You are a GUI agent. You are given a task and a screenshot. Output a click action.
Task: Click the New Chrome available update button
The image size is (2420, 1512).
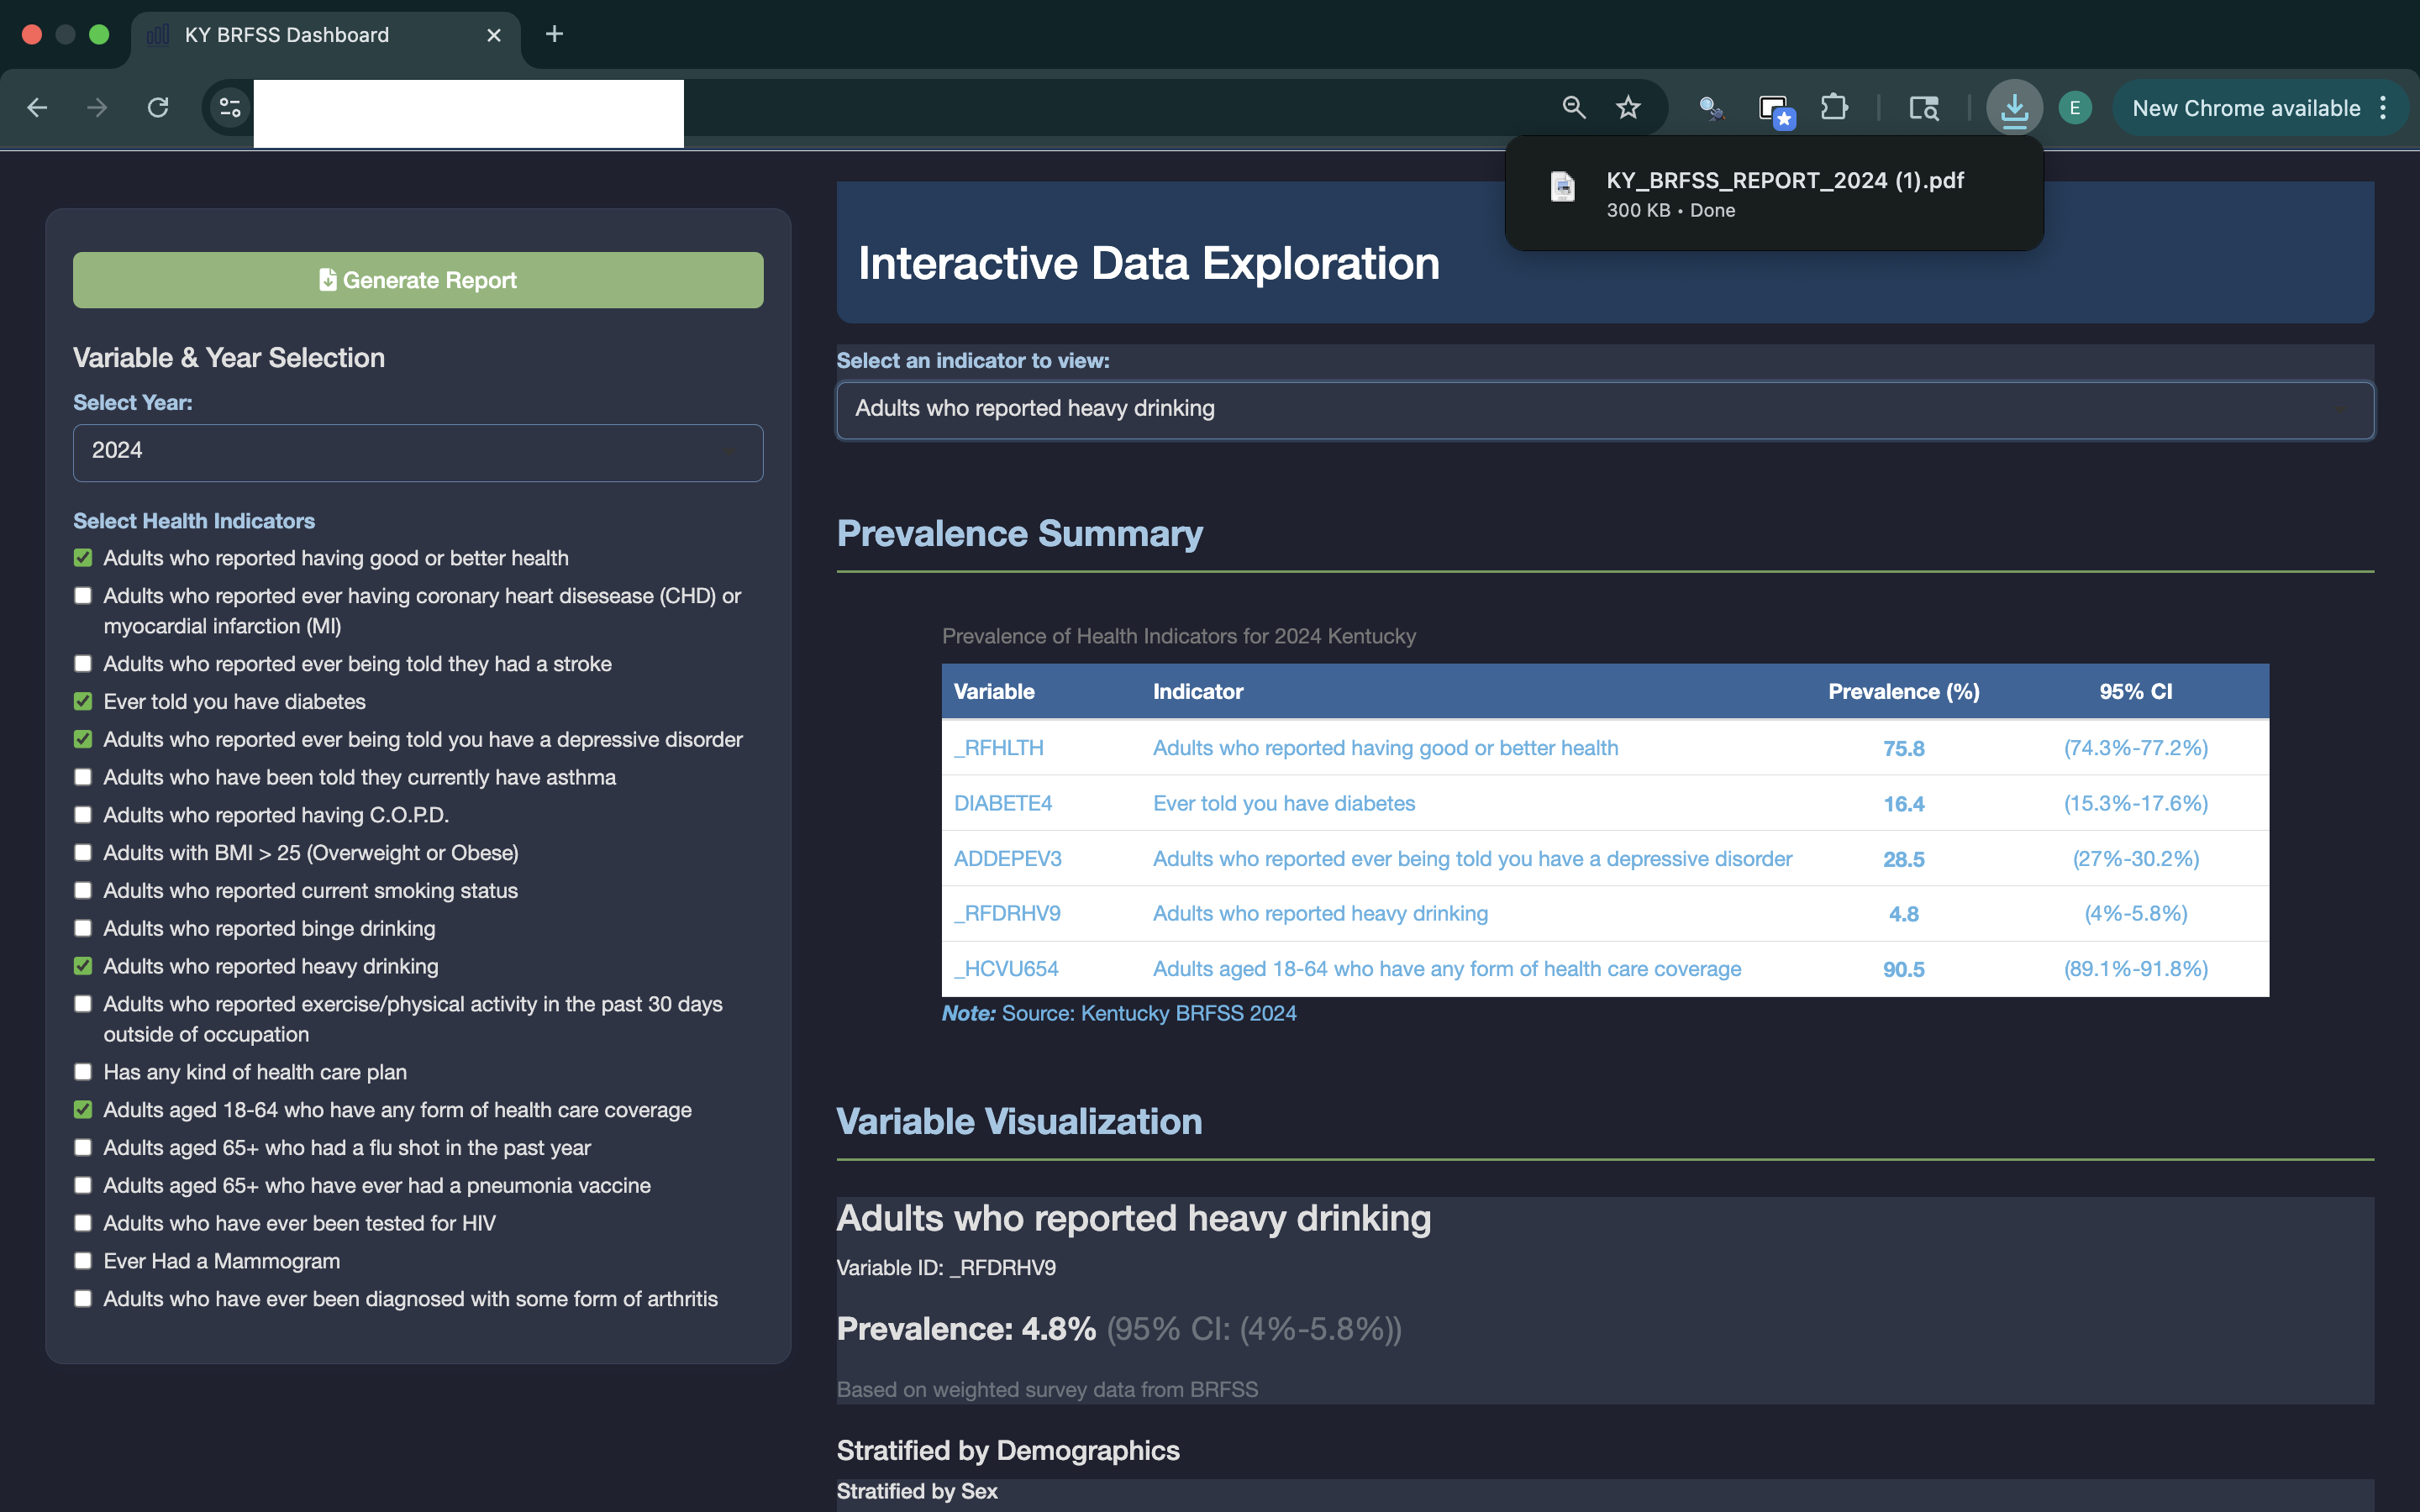[2248, 107]
